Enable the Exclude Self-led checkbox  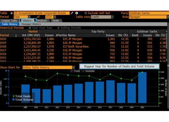point(86,13)
